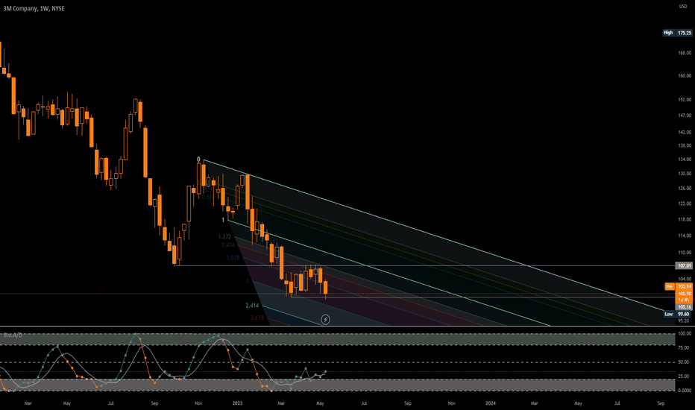The height and width of the screenshot is (410, 695).
Task: Click the 160.00 price scale value
Action: (x=685, y=76)
